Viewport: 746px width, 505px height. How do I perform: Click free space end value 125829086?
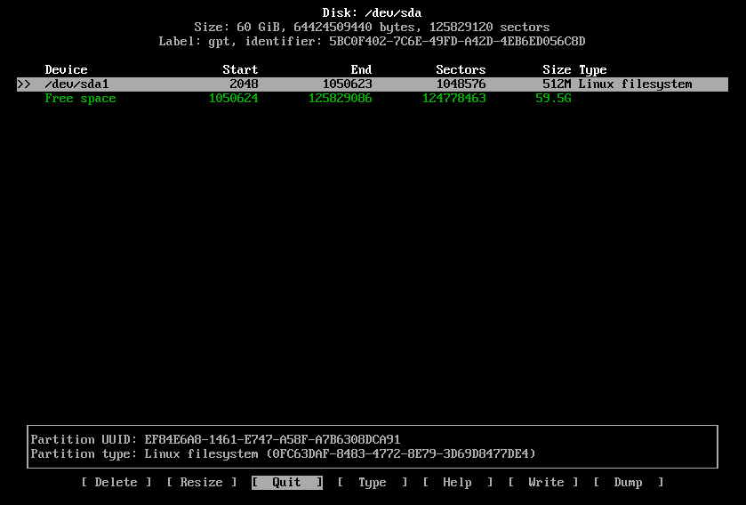(341, 99)
